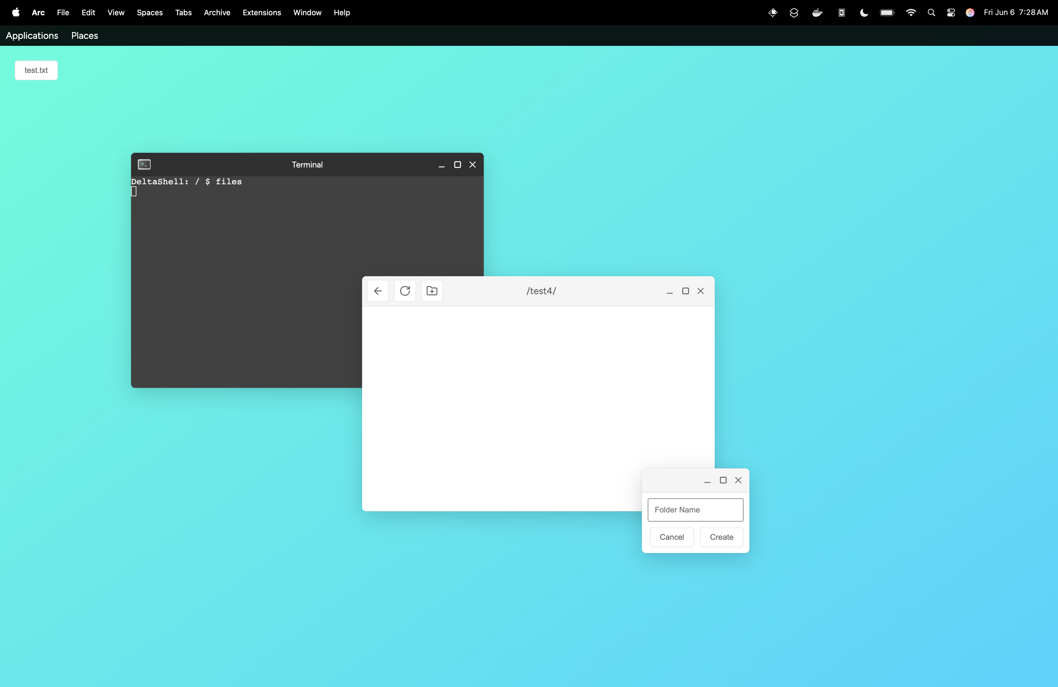Click the Siri menu bar icon
Screen dimensions: 1058x687
(x=970, y=12)
